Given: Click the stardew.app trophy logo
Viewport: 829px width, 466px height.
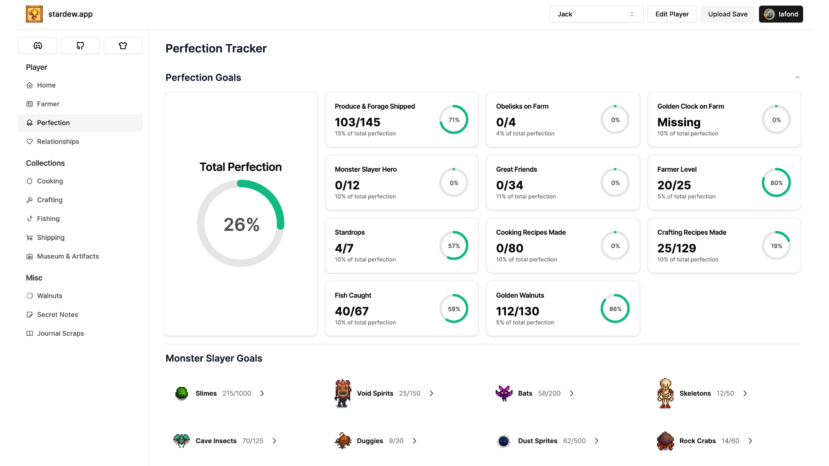Looking at the screenshot, I should [35, 14].
